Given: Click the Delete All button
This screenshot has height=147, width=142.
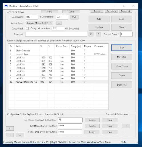Looking at the screenshot, I should click(x=122, y=85).
